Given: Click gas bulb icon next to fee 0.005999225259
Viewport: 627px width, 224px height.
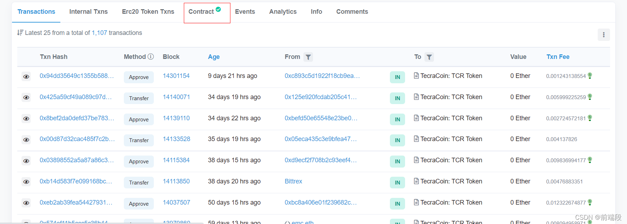Looking at the screenshot, I should pos(590,97).
